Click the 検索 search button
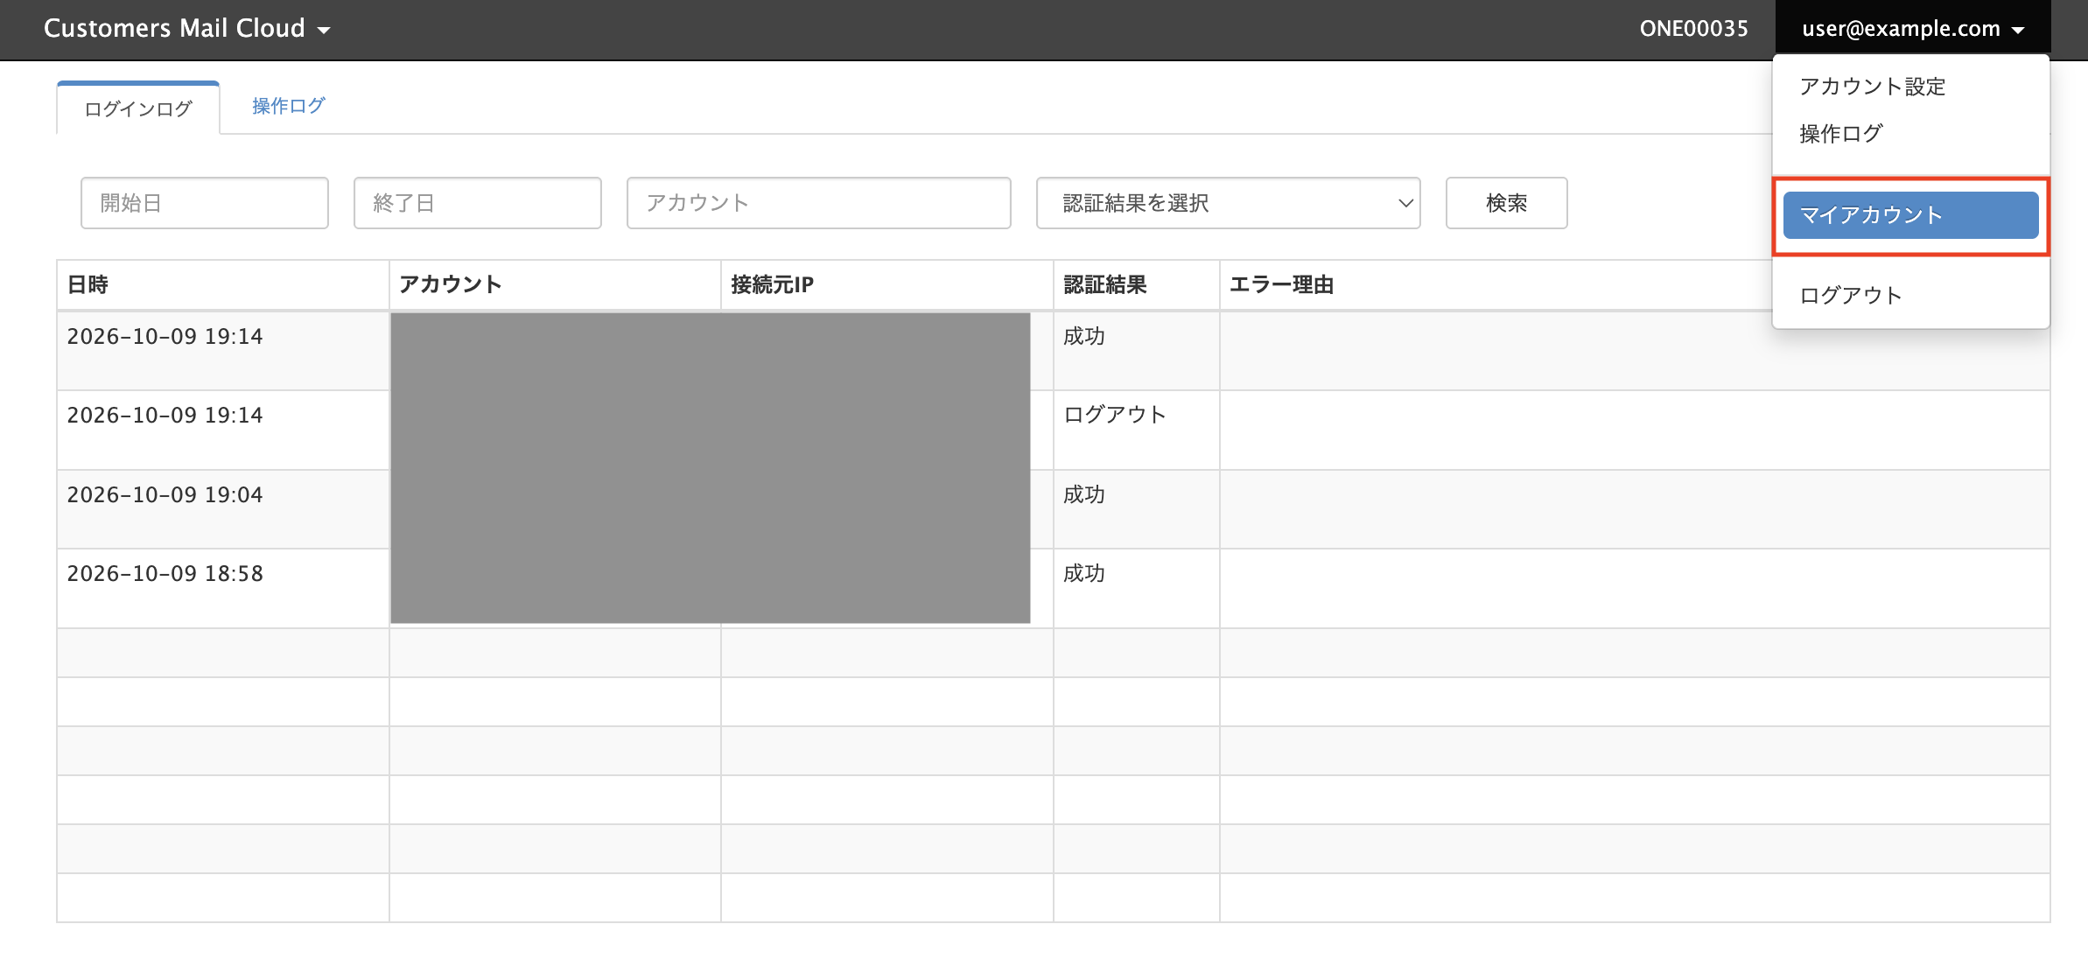The height and width of the screenshot is (966, 2088). click(1506, 203)
